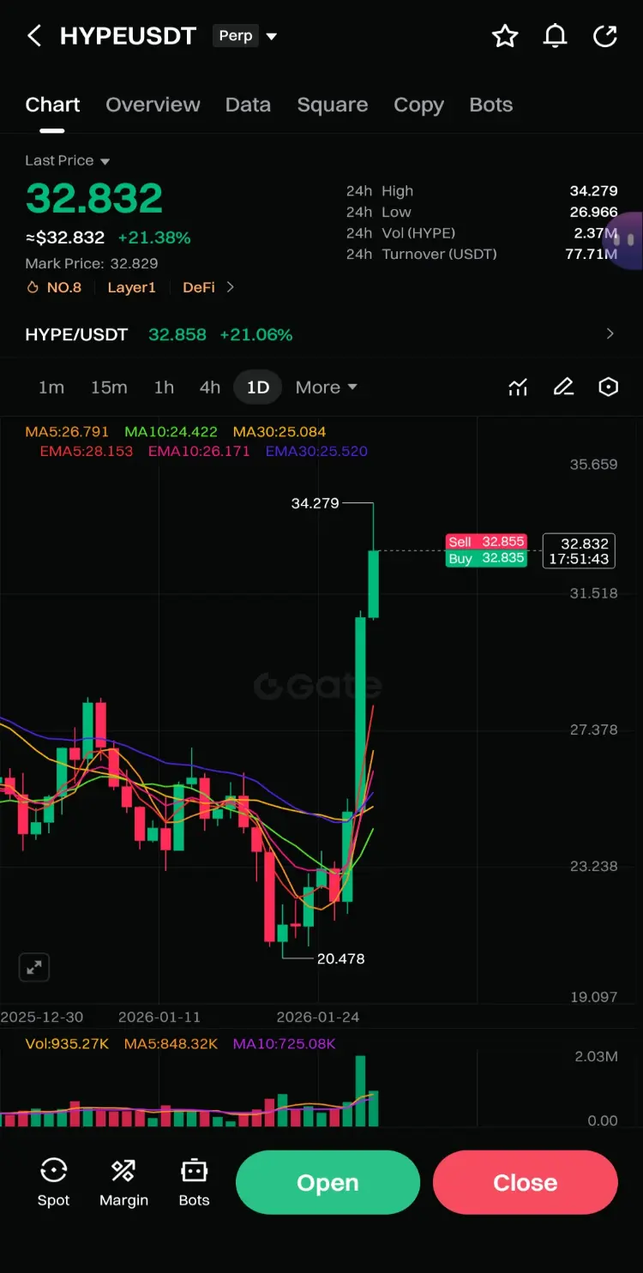Switch to the Chart tab
The height and width of the screenshot is (1273, 643).
52,105
